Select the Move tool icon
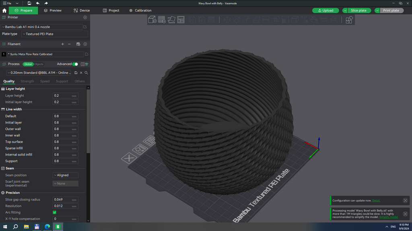The width and height of the screenshot is (412, 231). click(227, 20)
